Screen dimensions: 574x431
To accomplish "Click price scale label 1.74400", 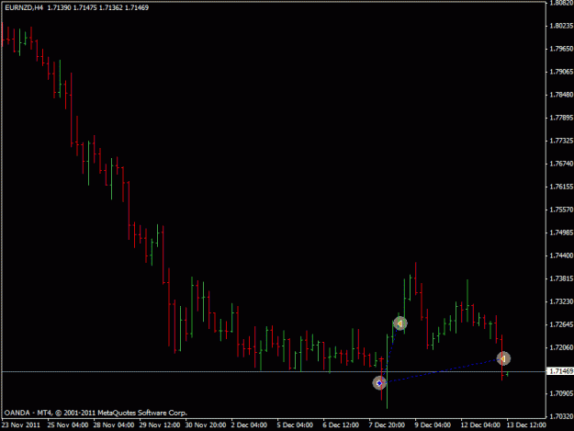I will [x=561, y=255].
